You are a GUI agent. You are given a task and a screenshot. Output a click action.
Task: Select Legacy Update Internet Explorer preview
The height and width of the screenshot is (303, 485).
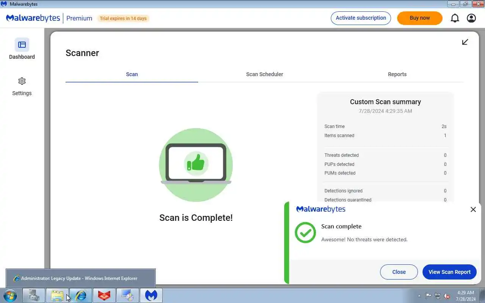point(81,278)
